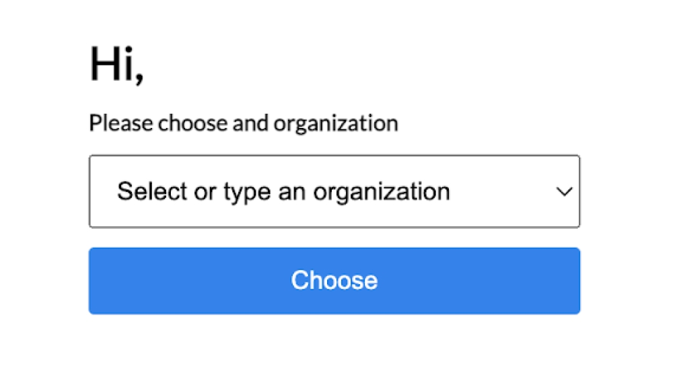The width and height of the screenshot is (673, 379).
Task: Show the organization list using the chevron
Action: [x=565, y=191]
